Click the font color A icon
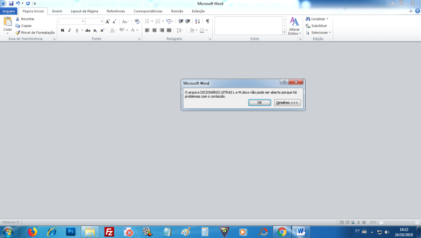The width and height of the screenshot is (421, 238). pos(133,30)
